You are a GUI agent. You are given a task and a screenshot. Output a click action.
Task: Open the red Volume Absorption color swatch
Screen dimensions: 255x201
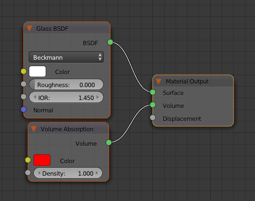click(42, 160)
